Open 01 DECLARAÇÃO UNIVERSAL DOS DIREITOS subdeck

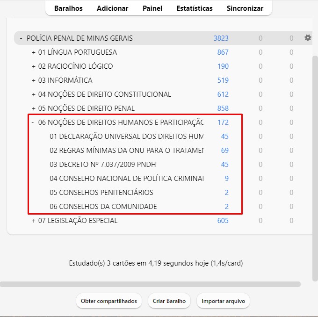pyautogui.click(x=127, y=137)
